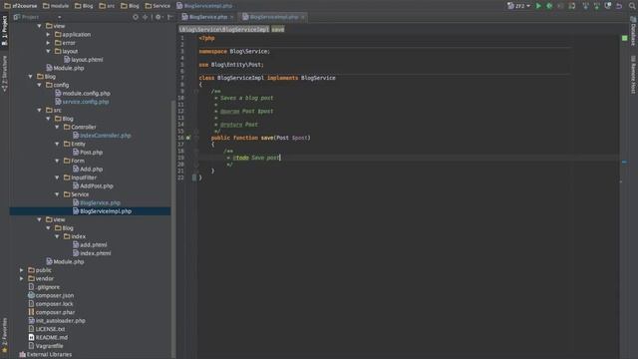Click the VCS commit changes icon

pyautogui.click(x=596, y=6)
